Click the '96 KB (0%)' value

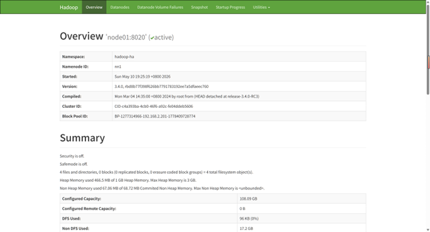[x=249, y=218]
